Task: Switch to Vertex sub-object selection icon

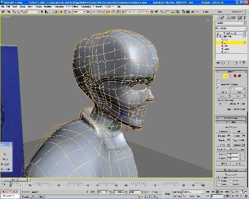Action: click(221, 76)
